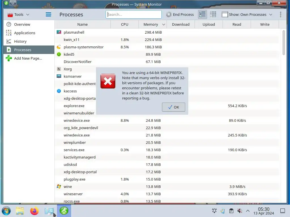290x217 pixels.
Task: Click the red error icon in dialog
Action: click(108, 81)
